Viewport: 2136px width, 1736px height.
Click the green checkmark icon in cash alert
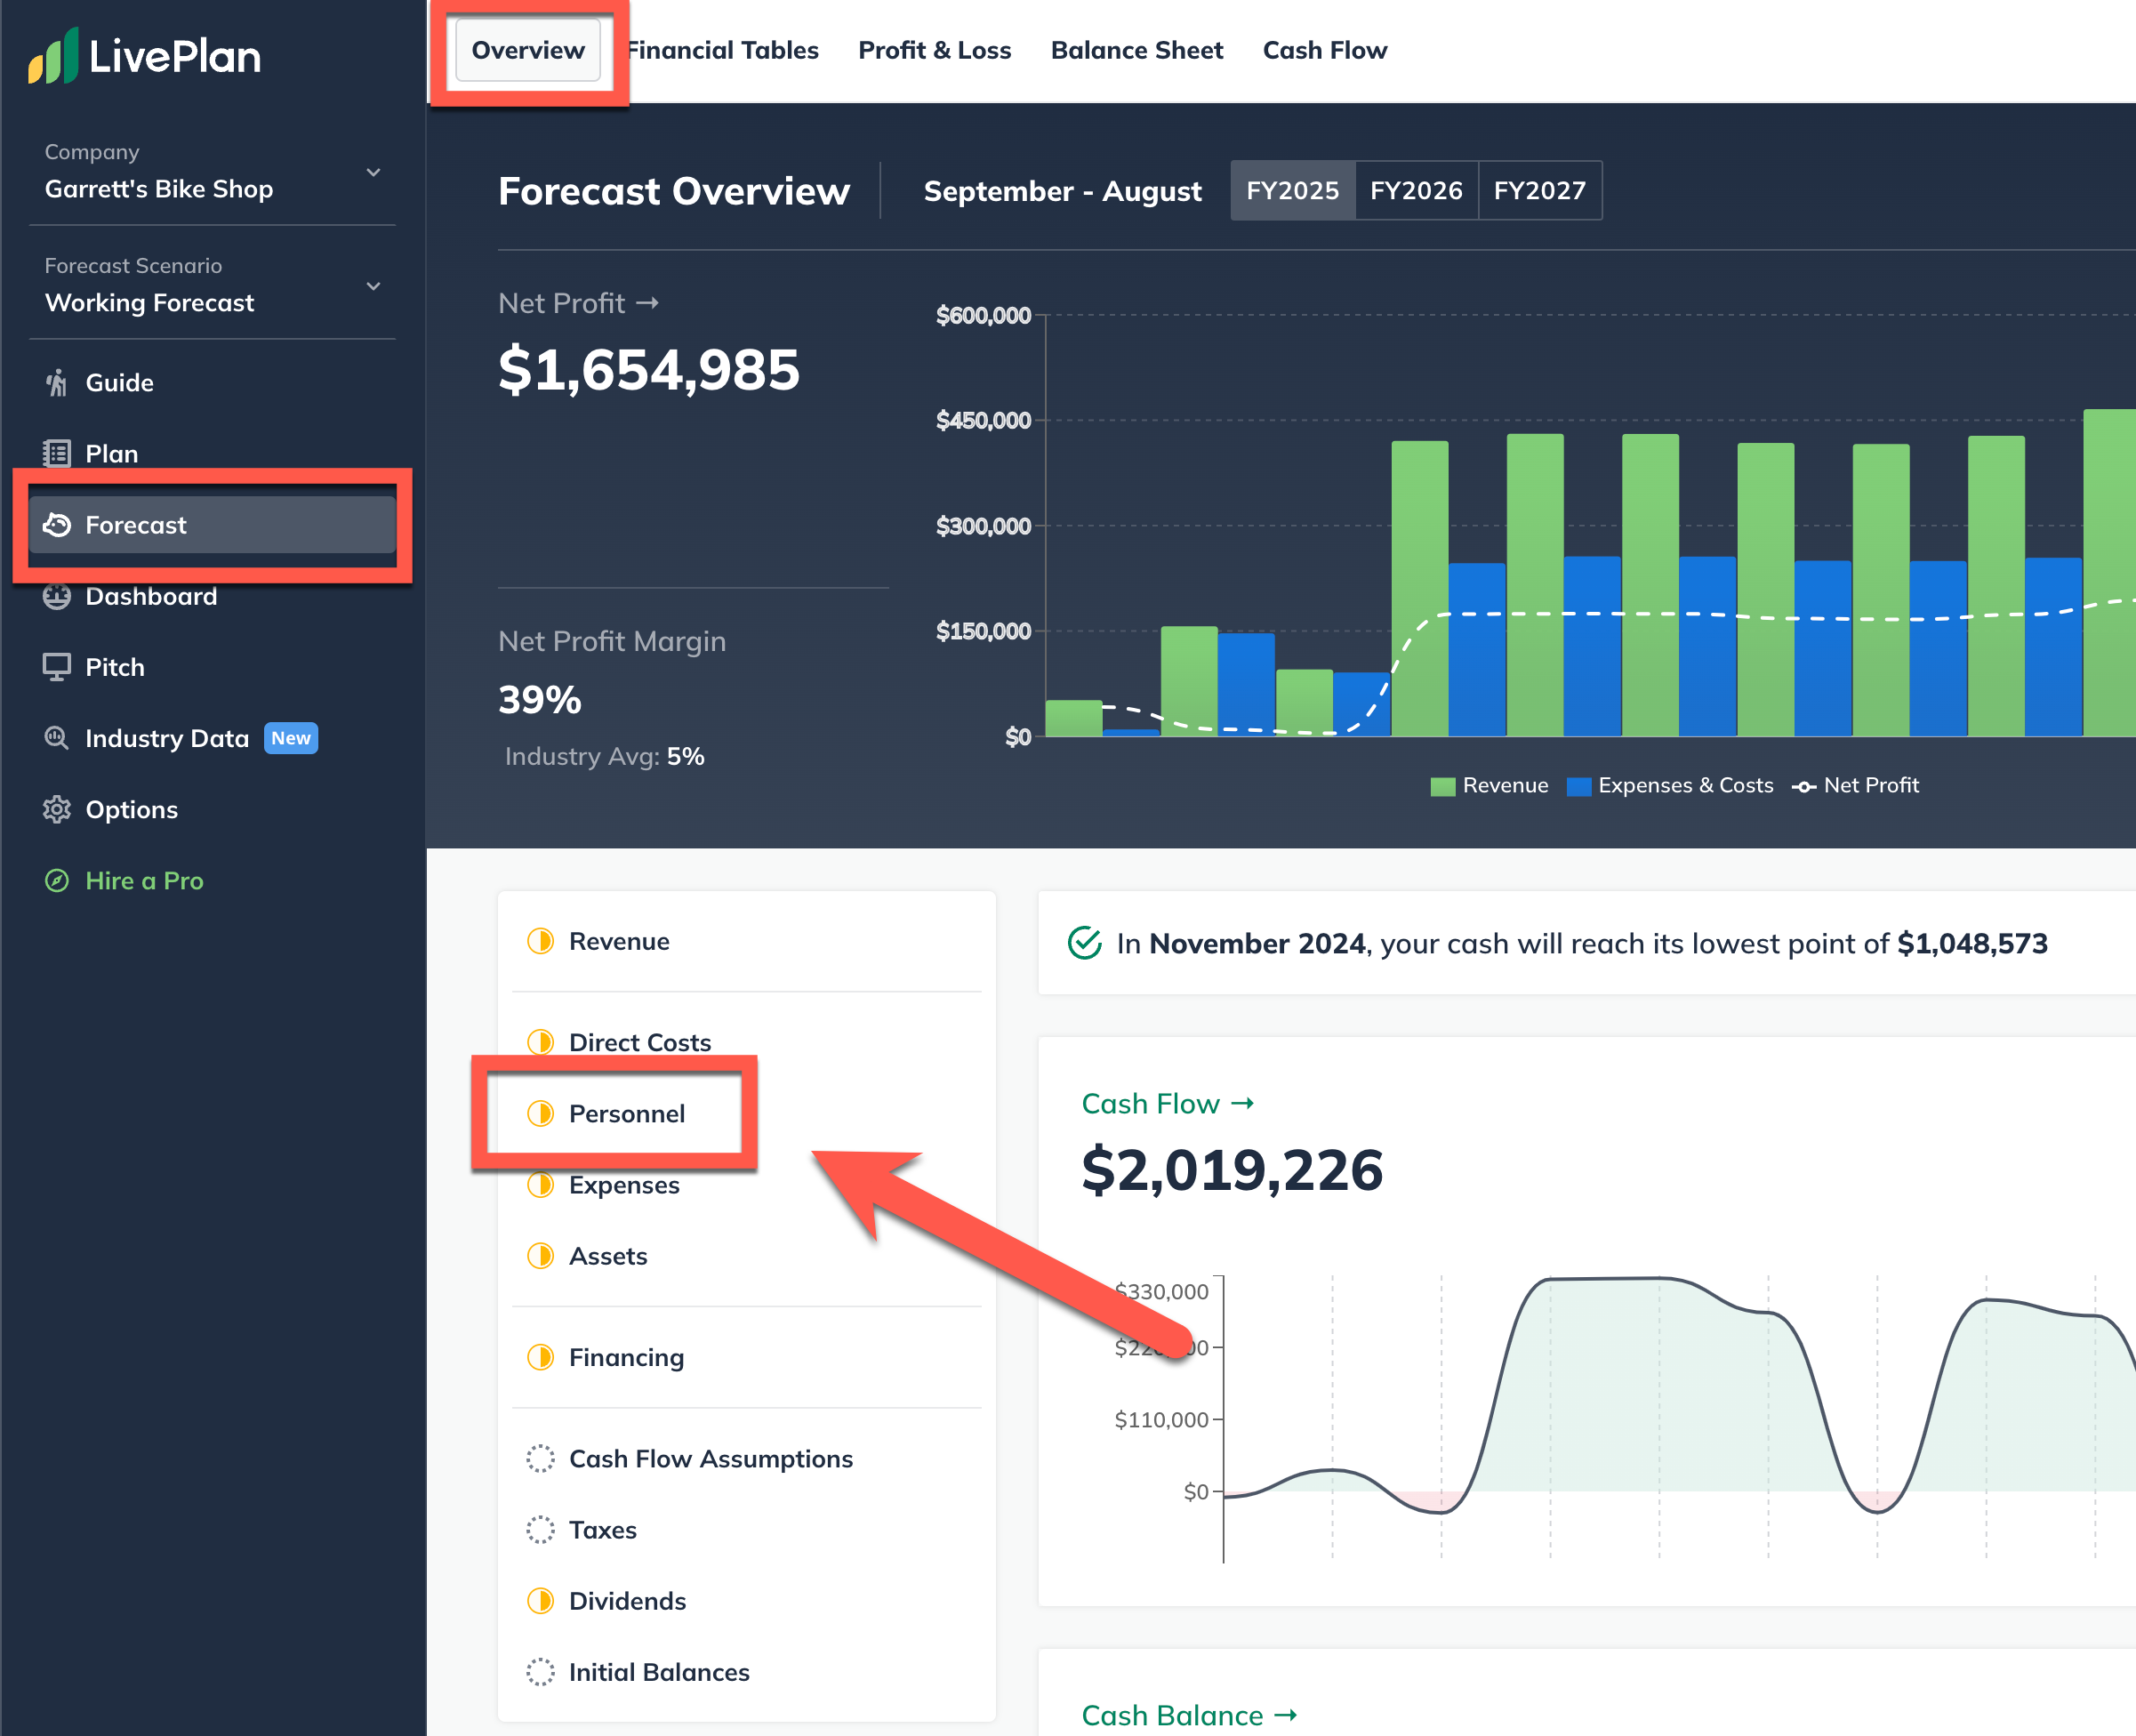1085,943
